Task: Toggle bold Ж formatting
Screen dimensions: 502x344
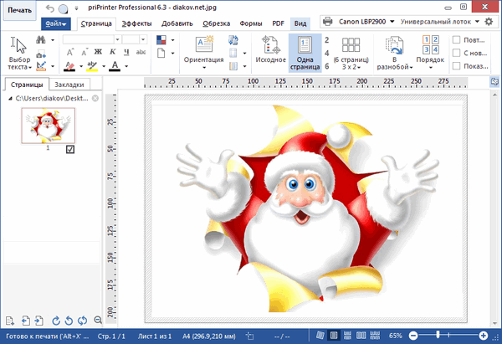Action: (x=98, y=52)
